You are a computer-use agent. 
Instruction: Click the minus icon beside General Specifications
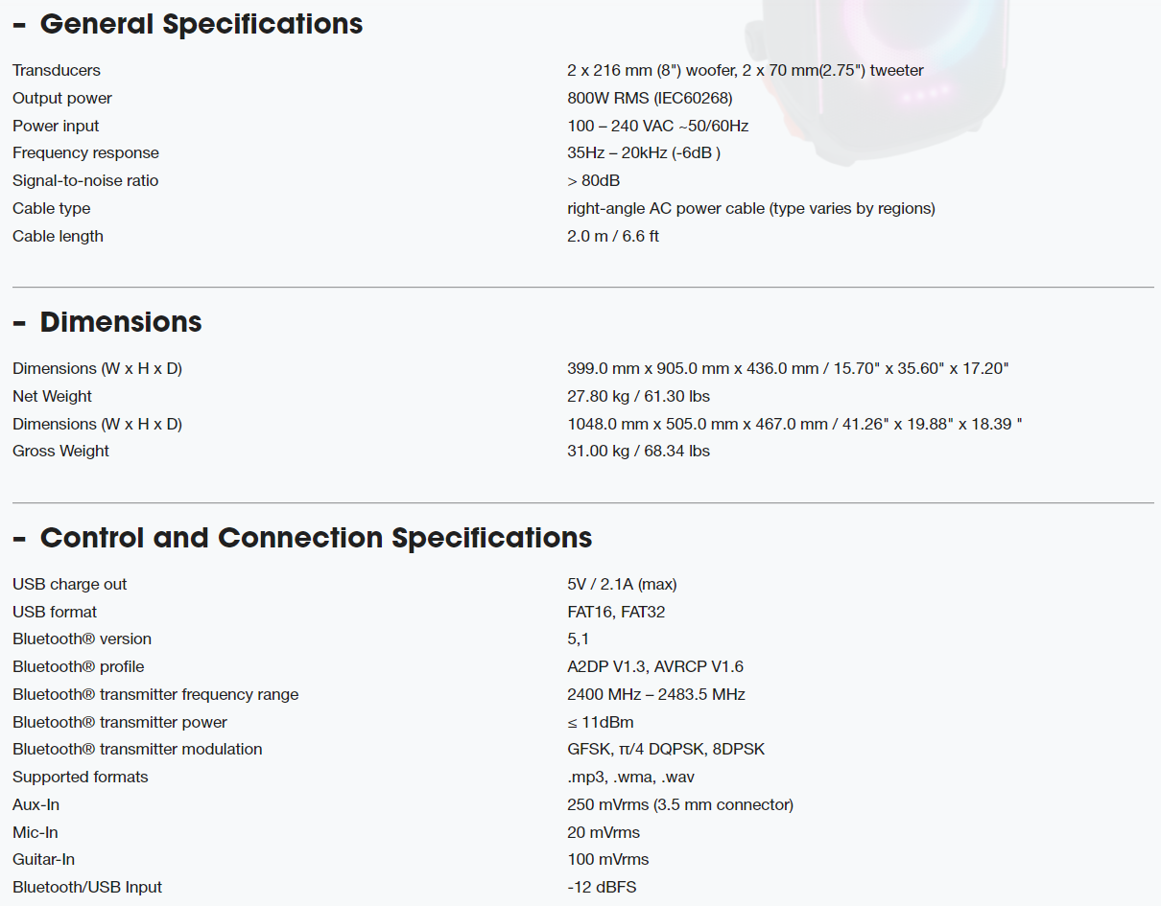(19, 25)
